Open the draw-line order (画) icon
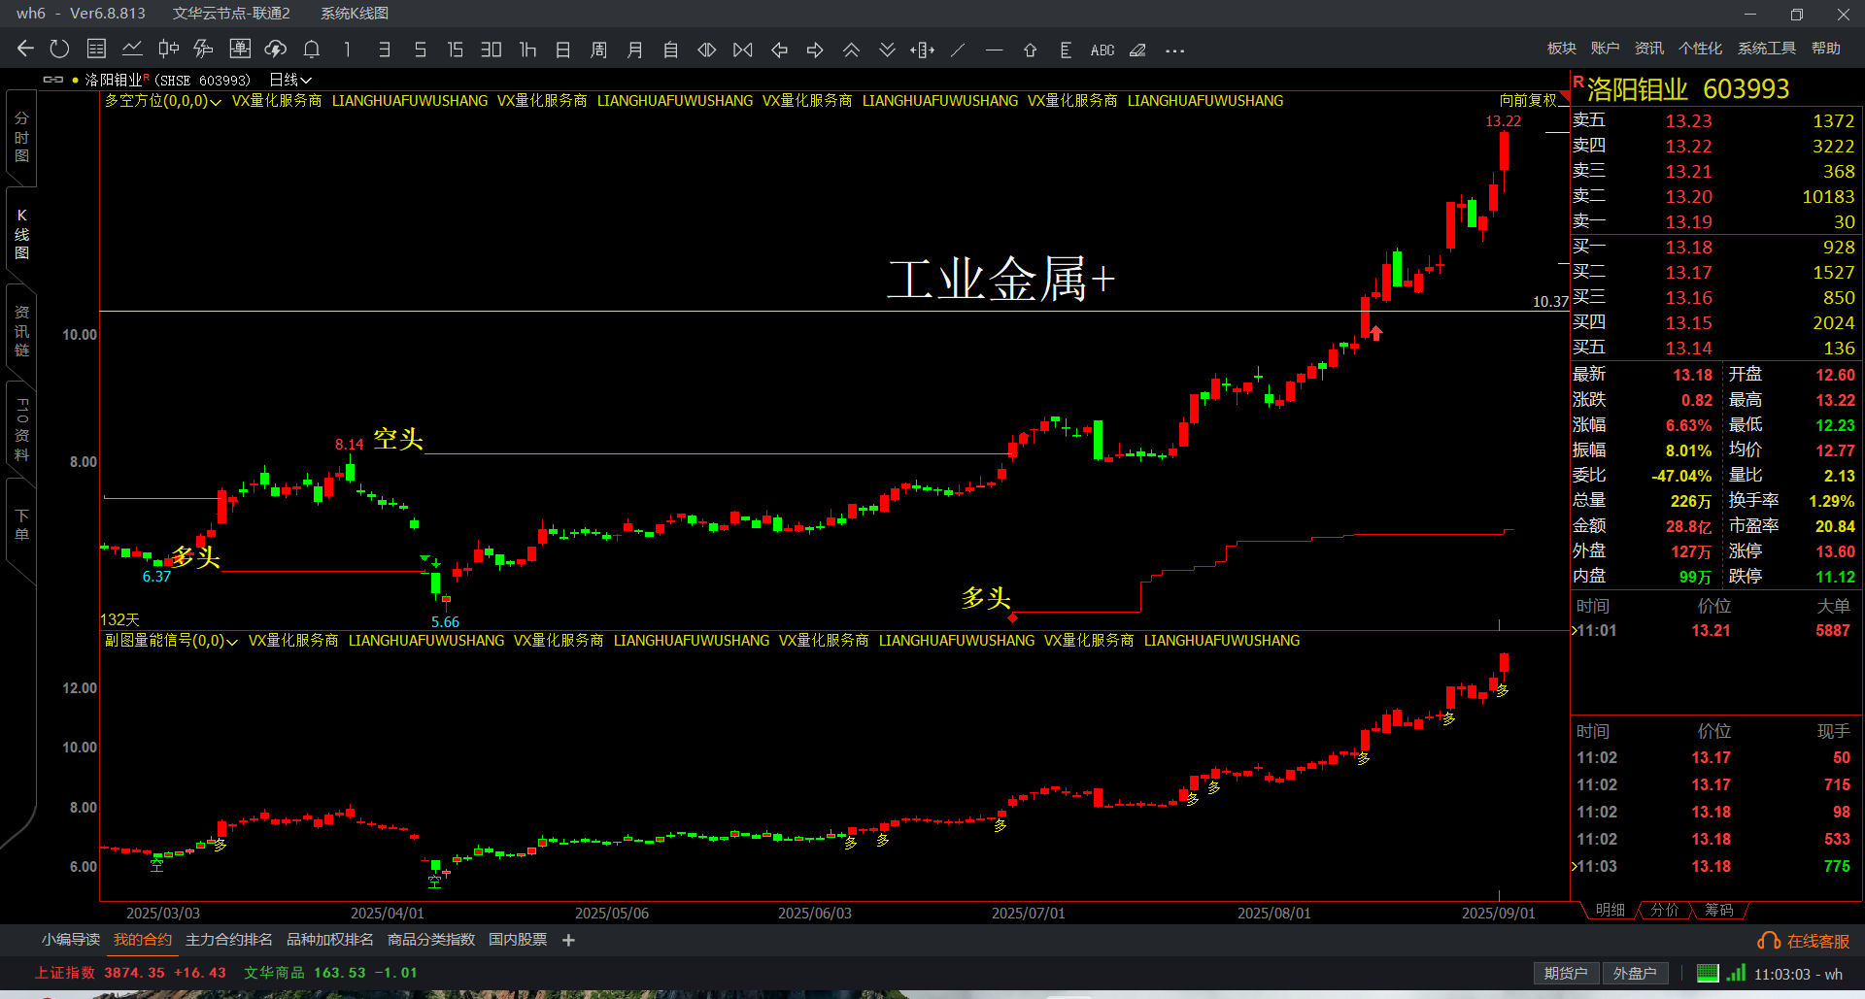Screen dimensions: 1865x999 (240, 50)
